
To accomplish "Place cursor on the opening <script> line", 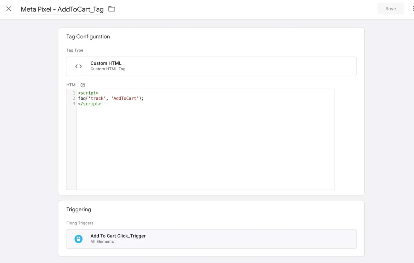I will [88, 93].
